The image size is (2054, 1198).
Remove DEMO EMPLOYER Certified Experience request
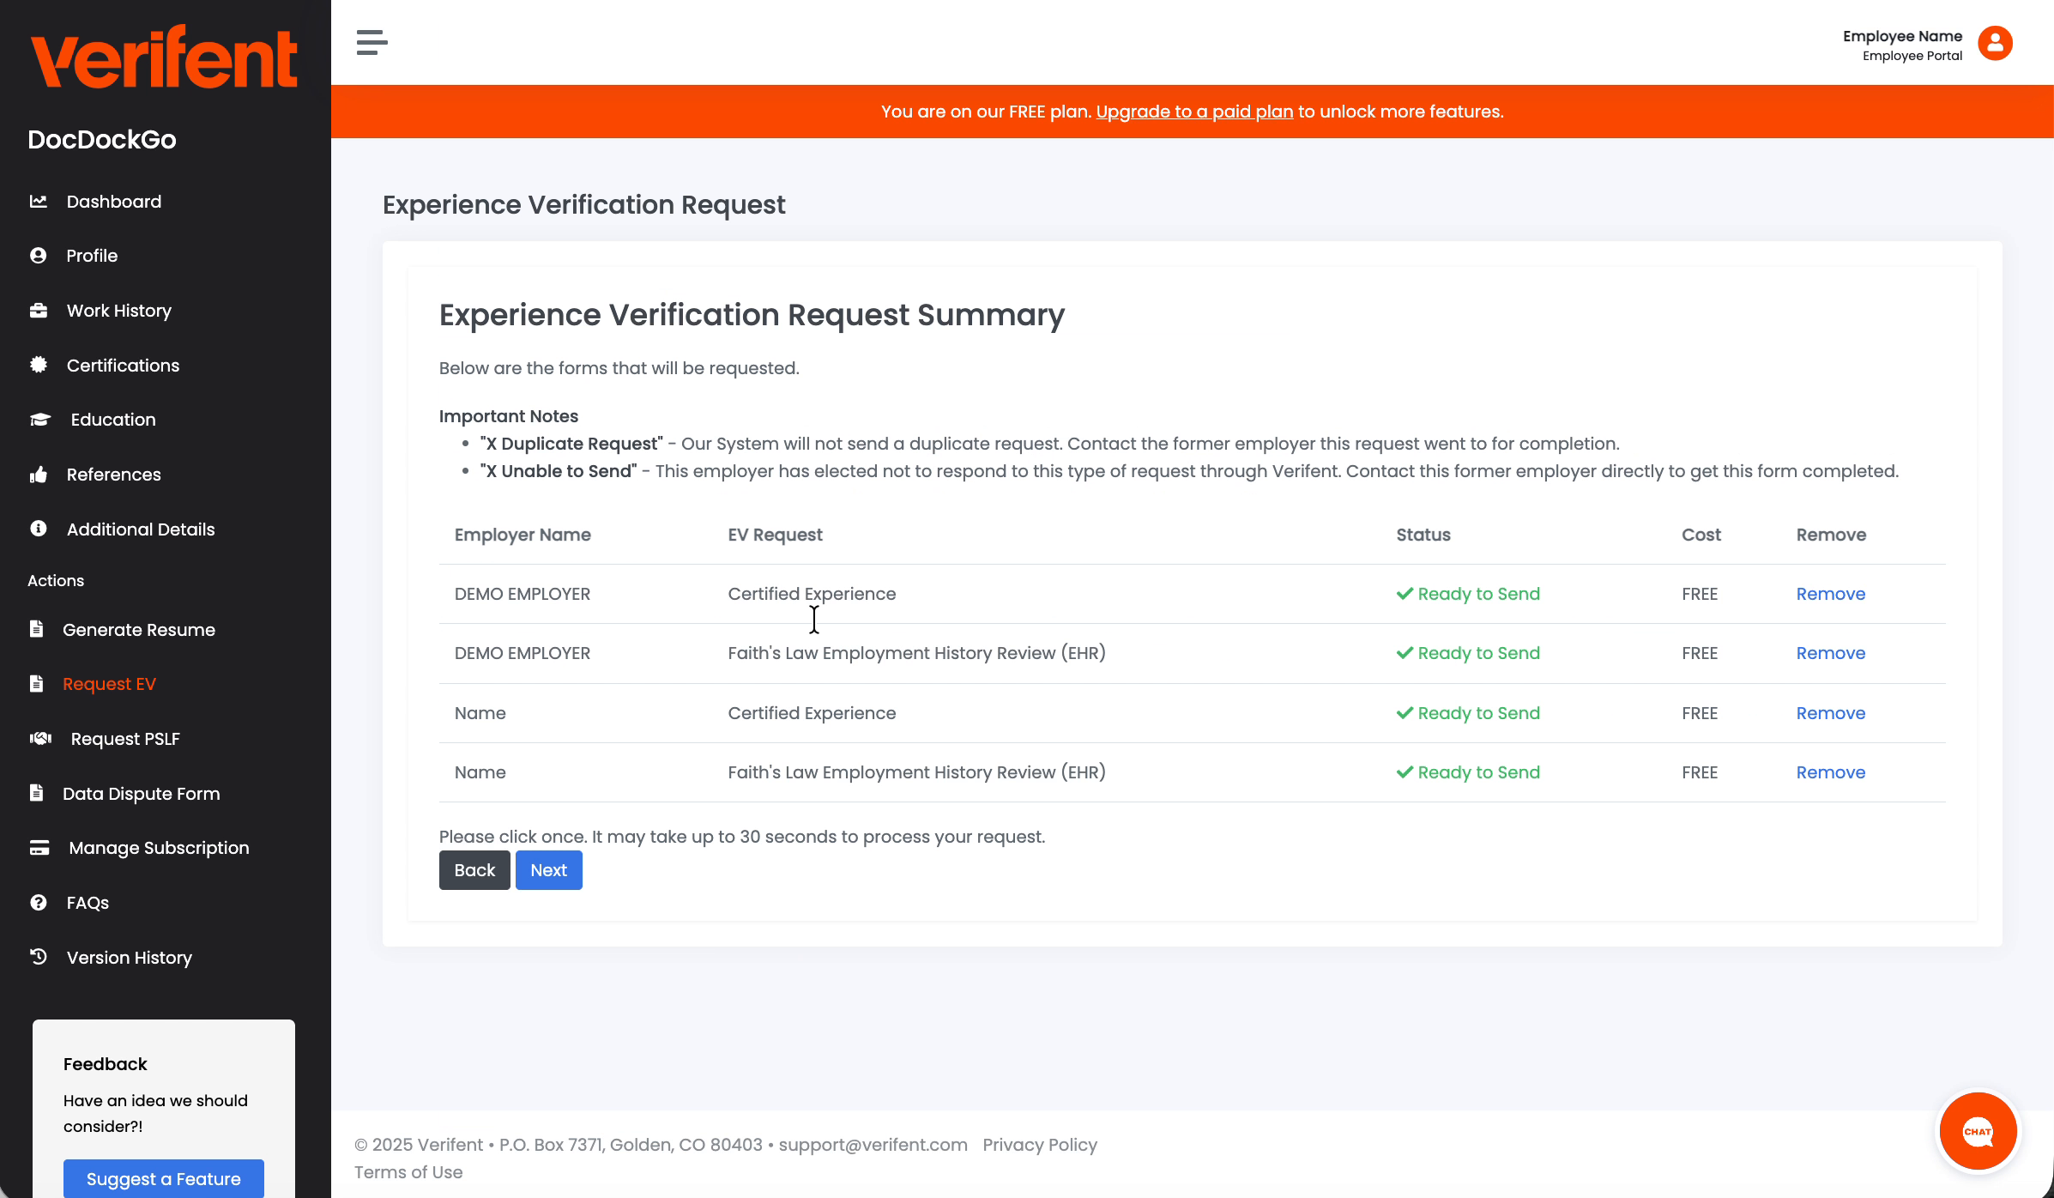pos(1830,594)
